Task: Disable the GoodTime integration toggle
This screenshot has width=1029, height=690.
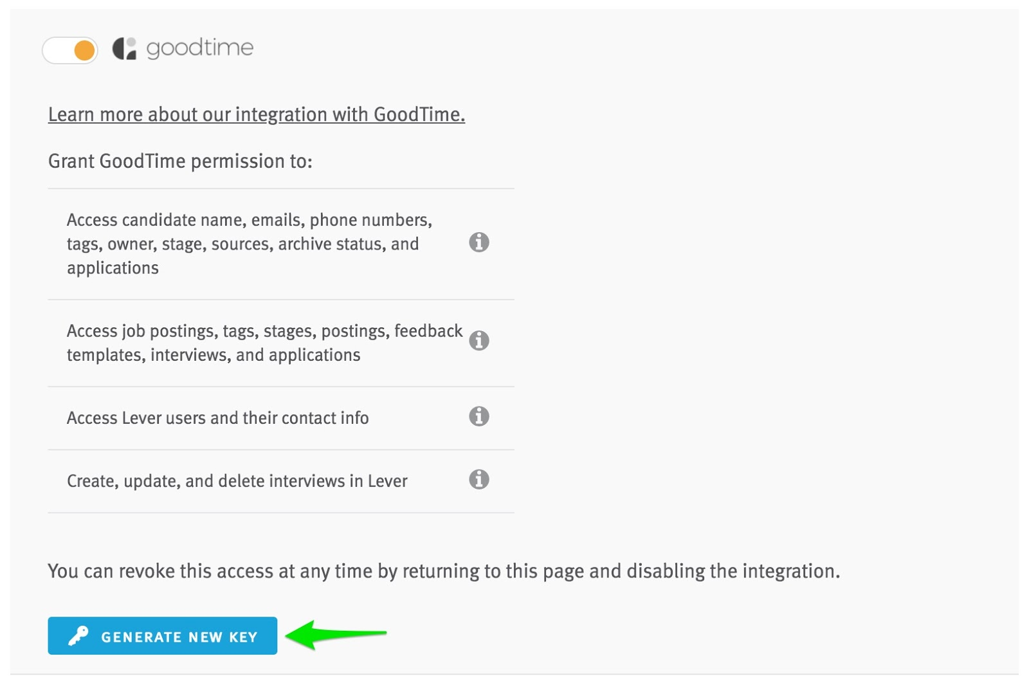Action: coord(70,50)
